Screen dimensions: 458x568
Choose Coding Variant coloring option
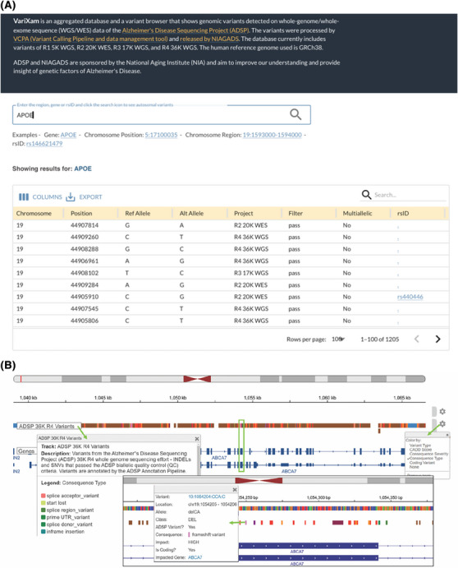(422, 463)
